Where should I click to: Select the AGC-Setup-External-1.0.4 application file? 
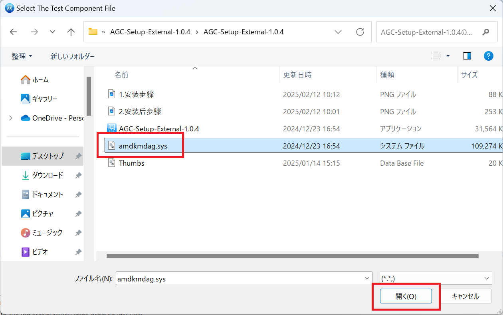point(158,129)
